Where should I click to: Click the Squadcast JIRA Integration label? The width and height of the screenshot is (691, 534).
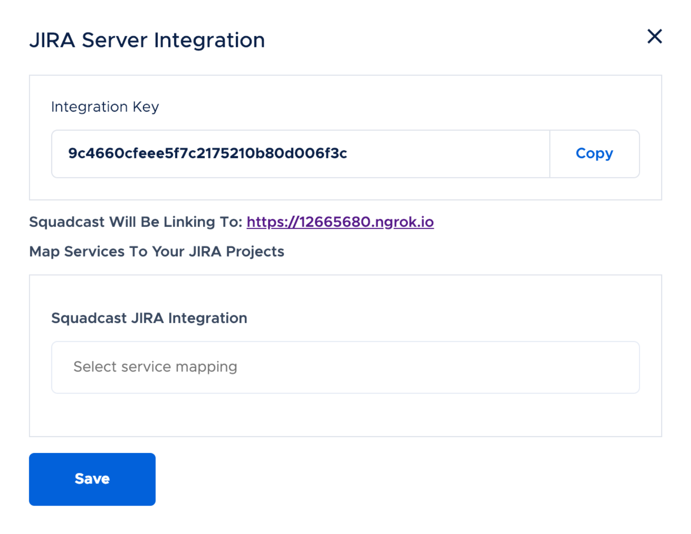point(149,318)
